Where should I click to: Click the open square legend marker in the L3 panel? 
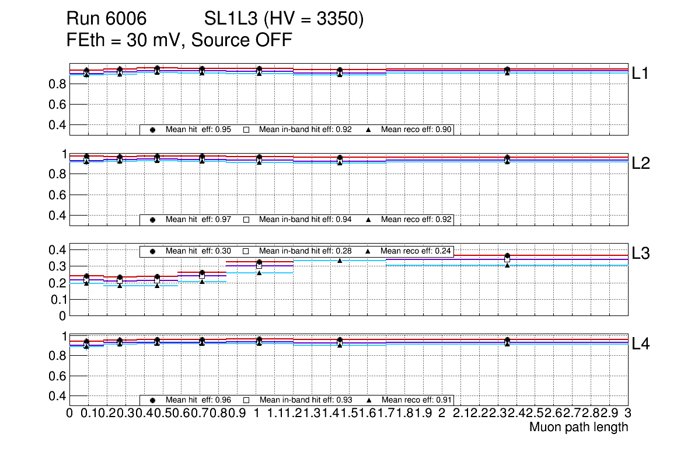[246, 251]
